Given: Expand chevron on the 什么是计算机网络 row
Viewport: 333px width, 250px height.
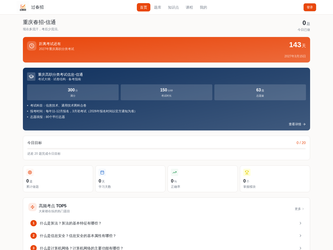Looking at the screenshot, I should (300, 248).
